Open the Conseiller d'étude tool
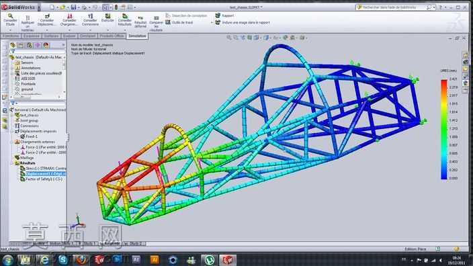The image size is (473, 266). coord(10,20)
